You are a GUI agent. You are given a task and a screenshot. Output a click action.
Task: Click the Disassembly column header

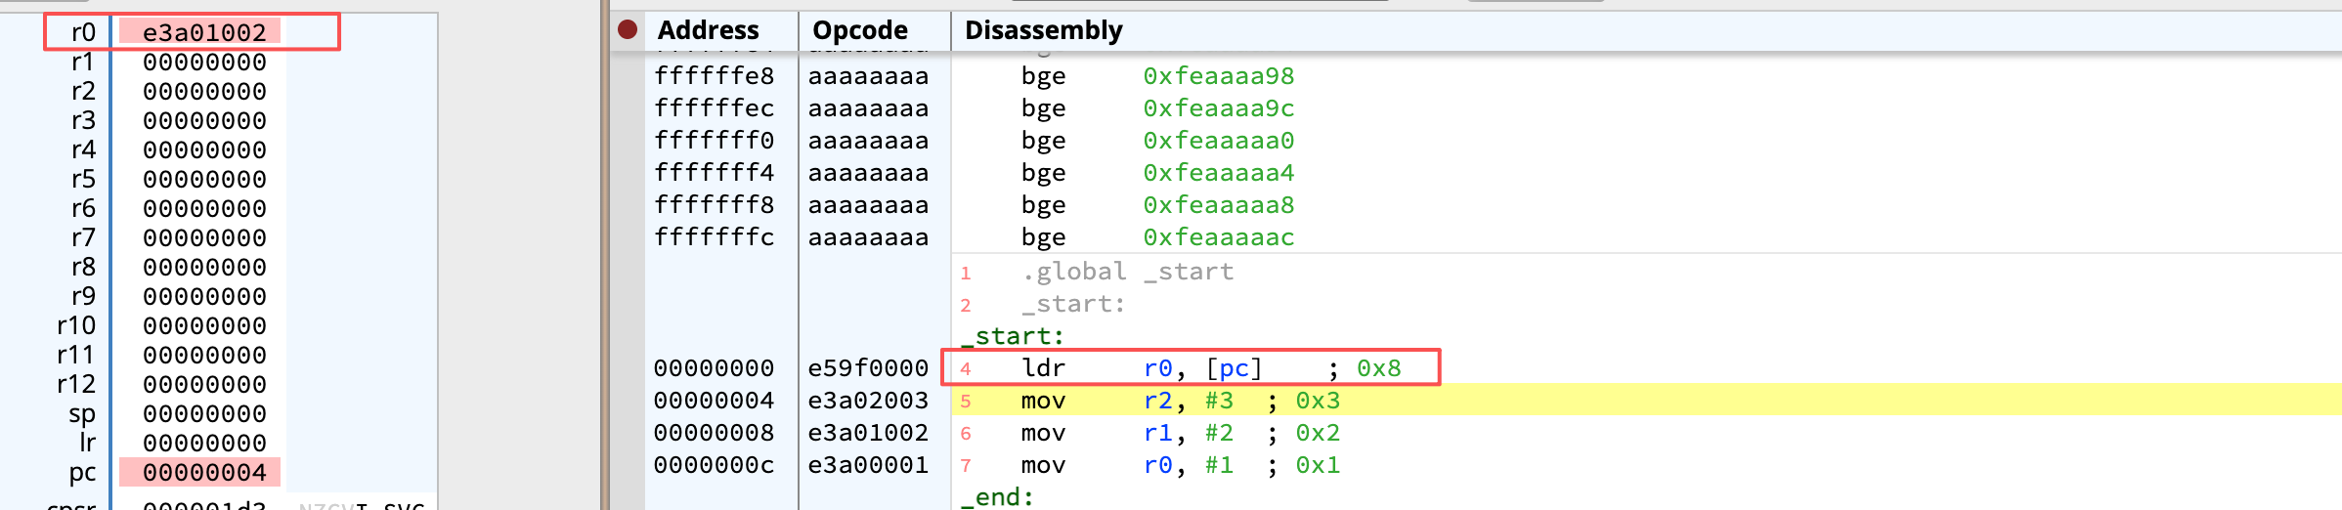pos(1043,30)
